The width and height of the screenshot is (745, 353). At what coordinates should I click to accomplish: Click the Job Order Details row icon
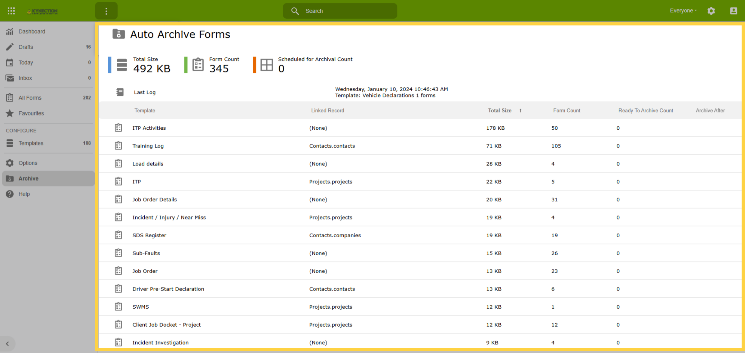118,199
